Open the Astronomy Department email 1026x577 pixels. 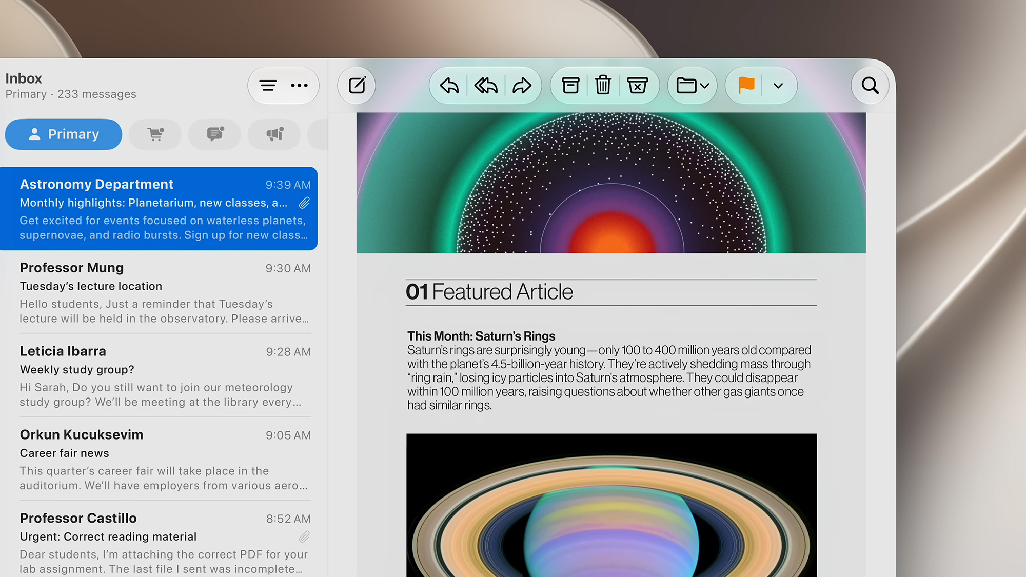point(159,209)
